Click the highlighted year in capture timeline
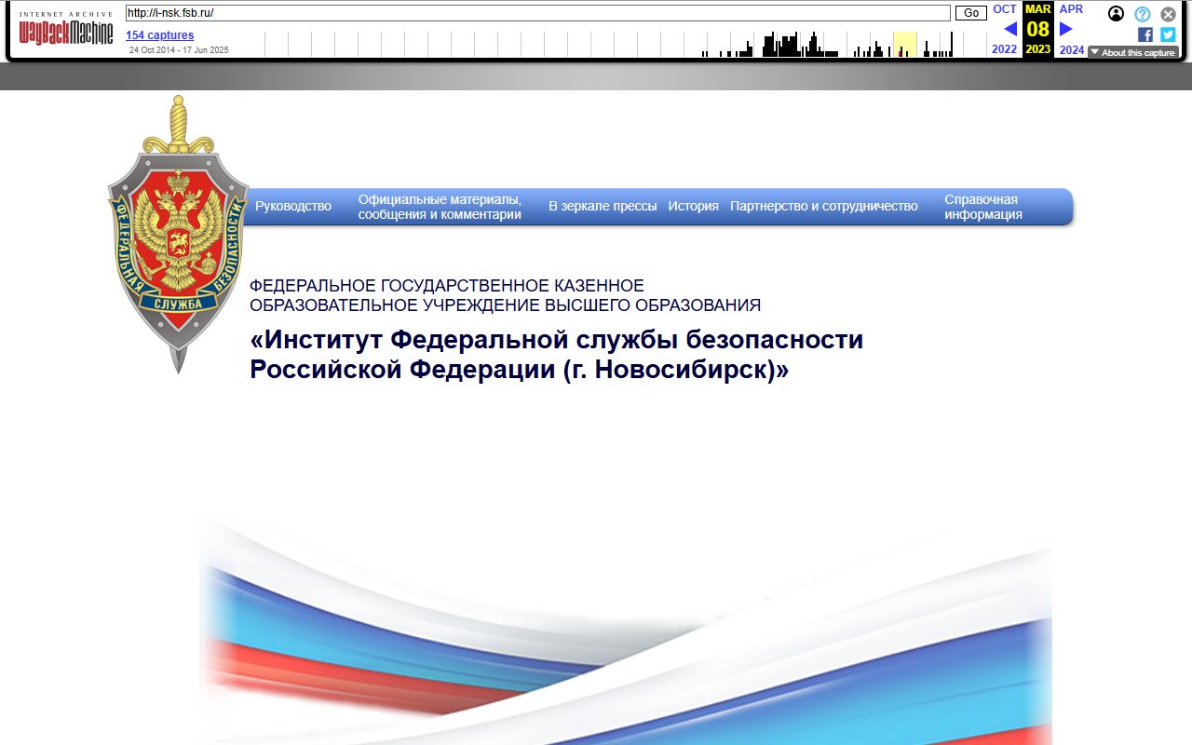The image size is (1192, 745). pyautogui.click(x=905, y=45)
